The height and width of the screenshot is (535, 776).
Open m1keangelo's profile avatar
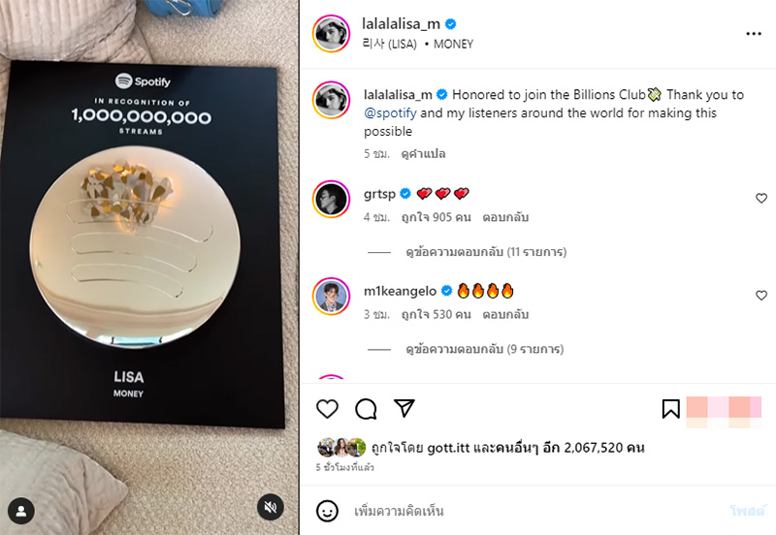pos(331,297)
